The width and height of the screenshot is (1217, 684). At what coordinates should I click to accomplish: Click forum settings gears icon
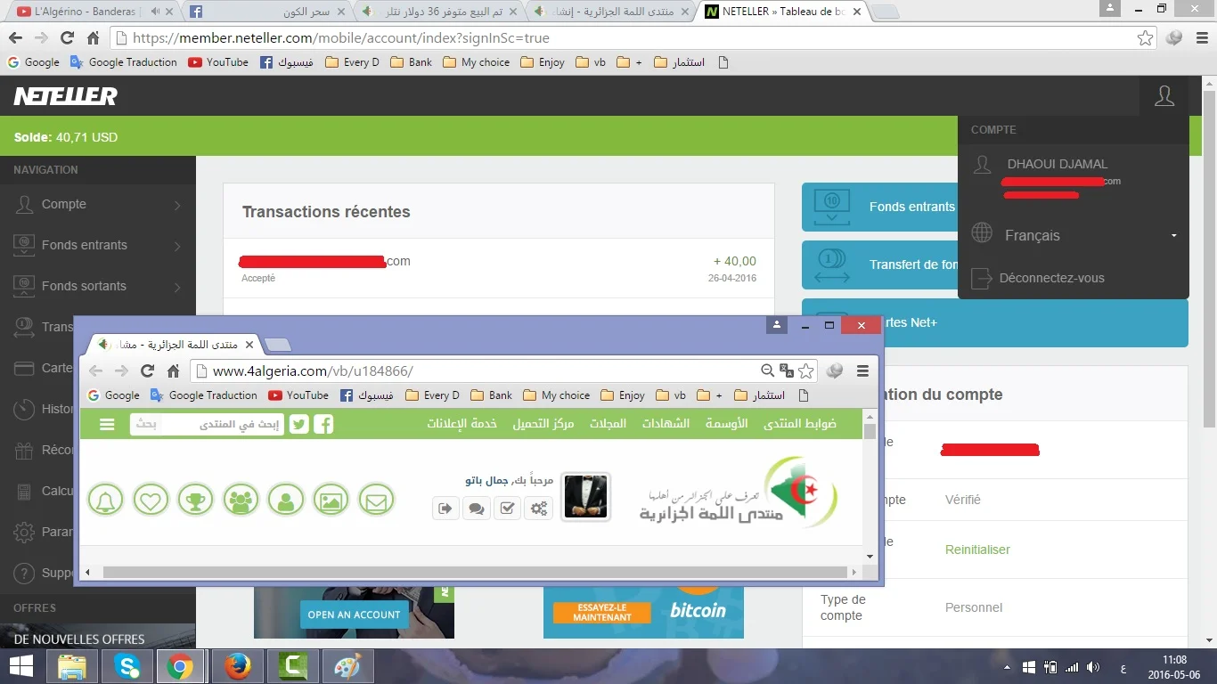point(538,509)
